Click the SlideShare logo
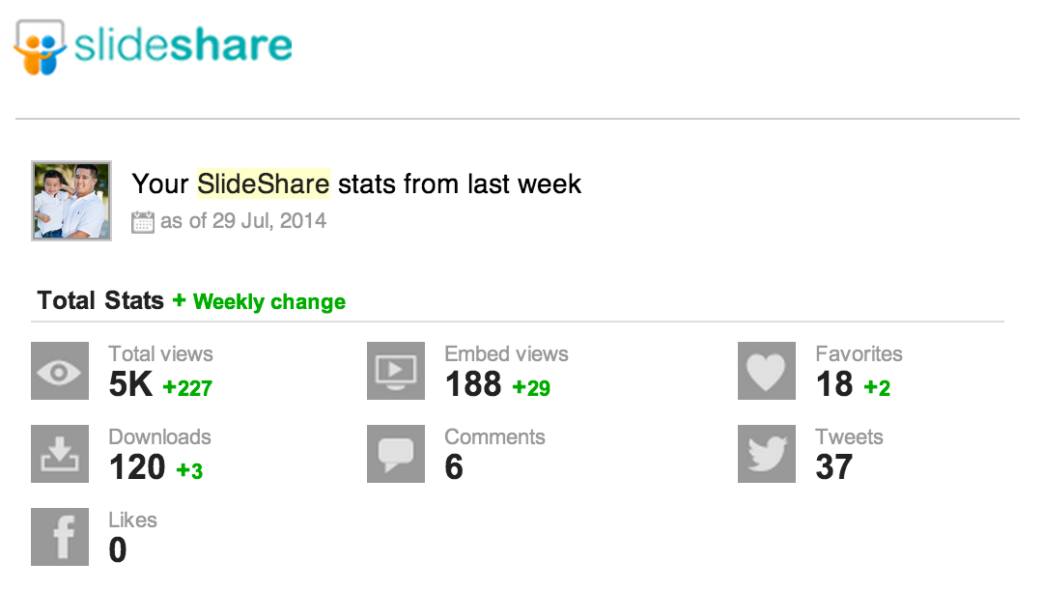The width and height of the screenshot is (1043, 591). click(153, 45)
